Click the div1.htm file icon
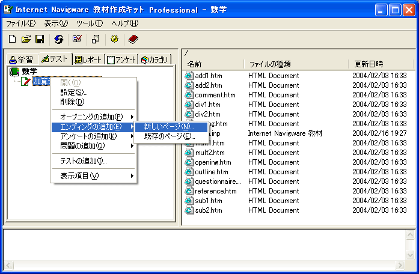 coord(189,105)
